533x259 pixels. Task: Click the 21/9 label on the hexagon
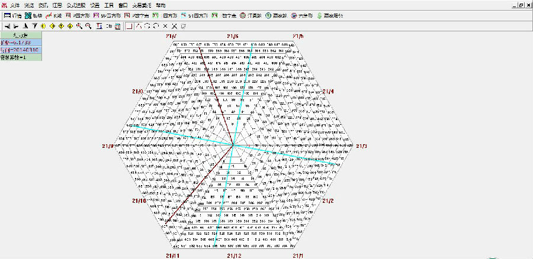[x=107, y=146]
